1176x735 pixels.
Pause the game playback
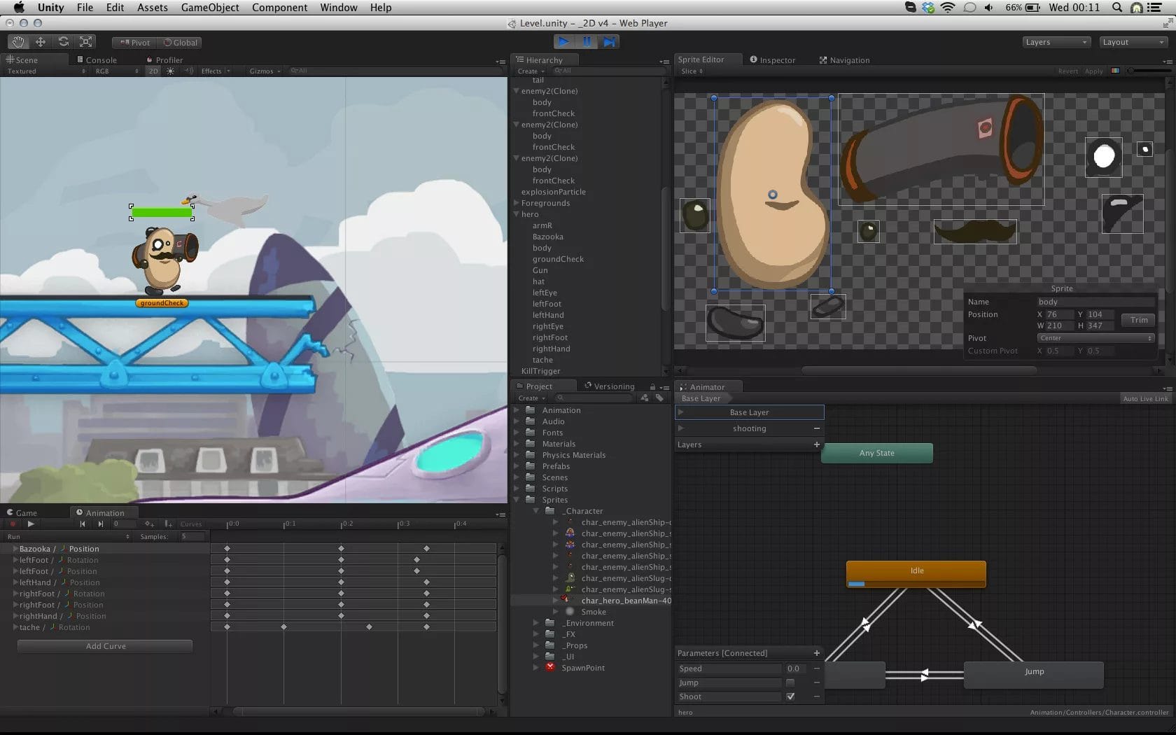click(586, 41)
